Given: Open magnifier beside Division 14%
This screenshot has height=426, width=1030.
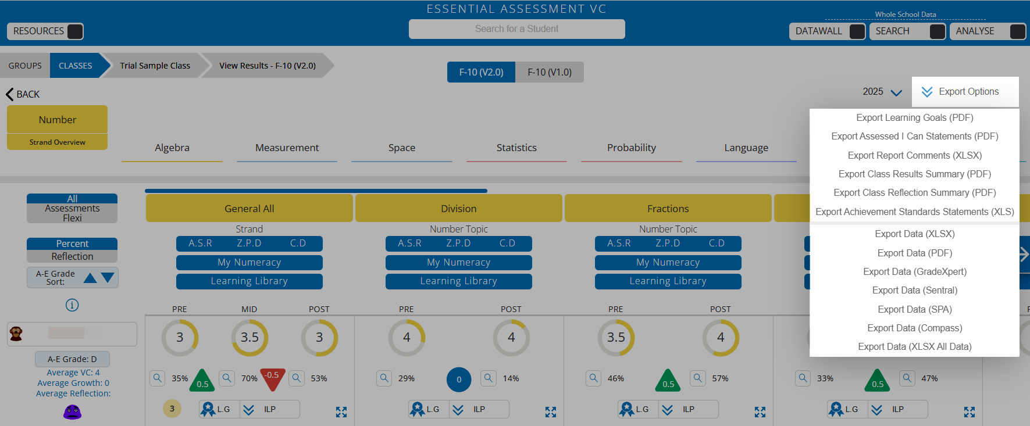Looking at the screenshot, I should (489, 378).
